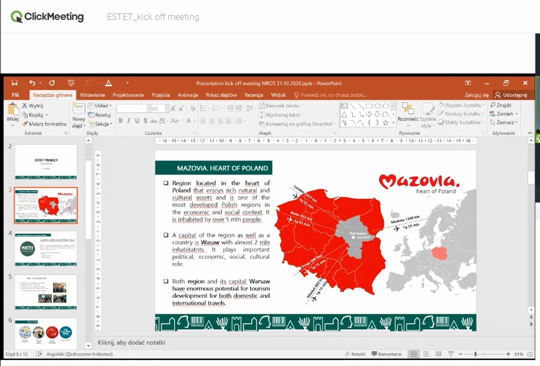Open the font name combo box
This screenshot has height=366, width=540.
click(133, 109)
